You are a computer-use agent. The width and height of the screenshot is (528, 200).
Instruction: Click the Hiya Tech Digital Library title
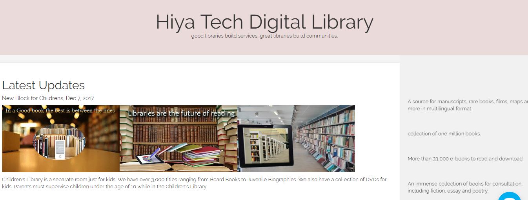click(x=264, y=22)
